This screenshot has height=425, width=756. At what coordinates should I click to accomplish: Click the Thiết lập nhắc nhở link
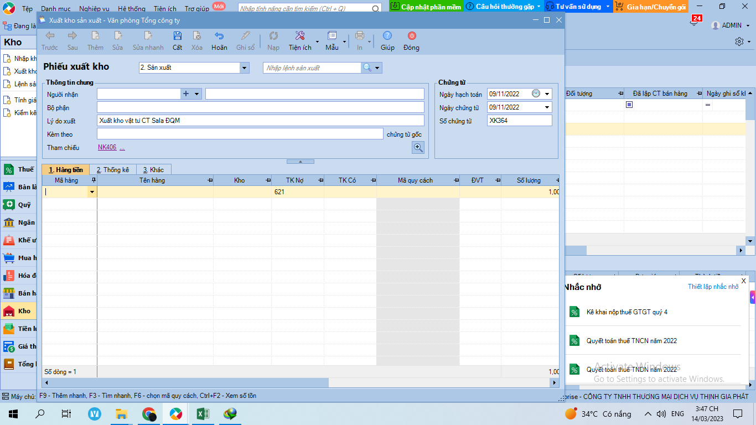coord(713,287)
